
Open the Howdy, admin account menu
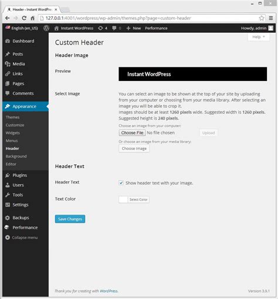point(257,28)
